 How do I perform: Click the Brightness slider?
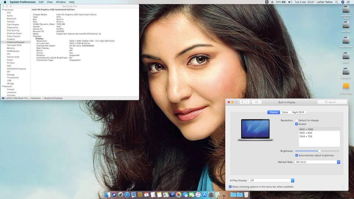point(317,151)
